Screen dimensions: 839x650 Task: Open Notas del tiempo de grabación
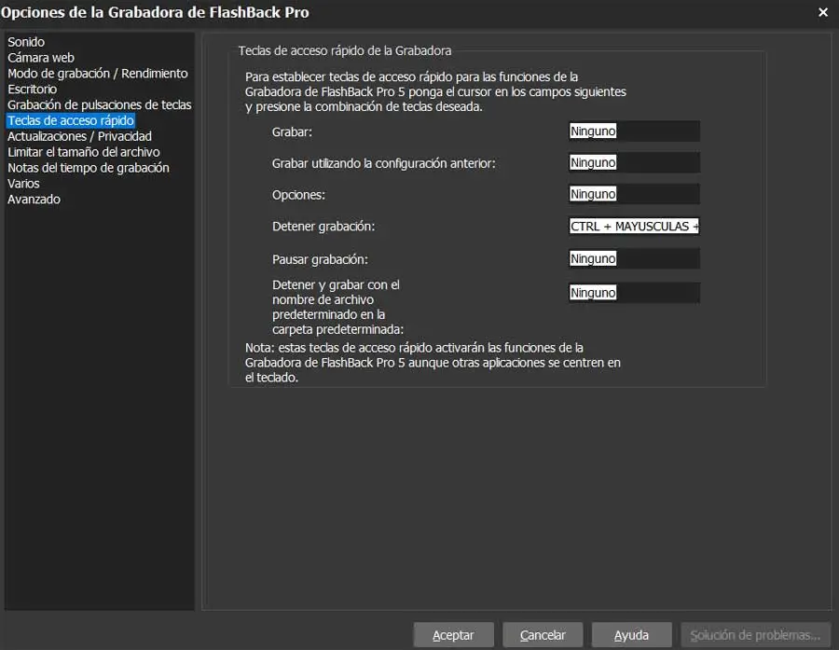pos(89,168)
